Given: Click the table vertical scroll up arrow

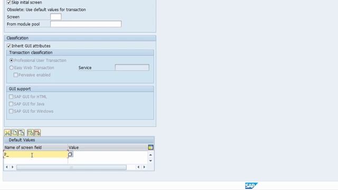Looking at the screenshot, I should pos(151,155).
